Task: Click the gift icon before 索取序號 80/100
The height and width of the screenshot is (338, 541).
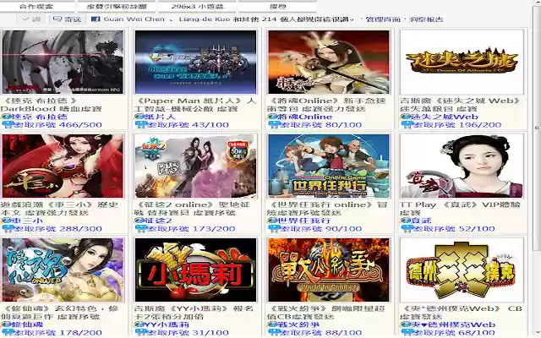Action: pos(274,125)
